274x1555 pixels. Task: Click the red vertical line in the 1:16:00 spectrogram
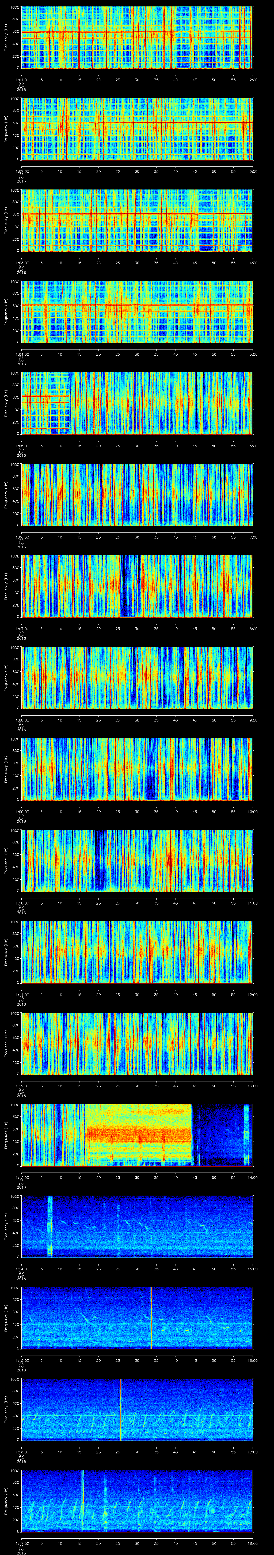(x=121, y=1409)
